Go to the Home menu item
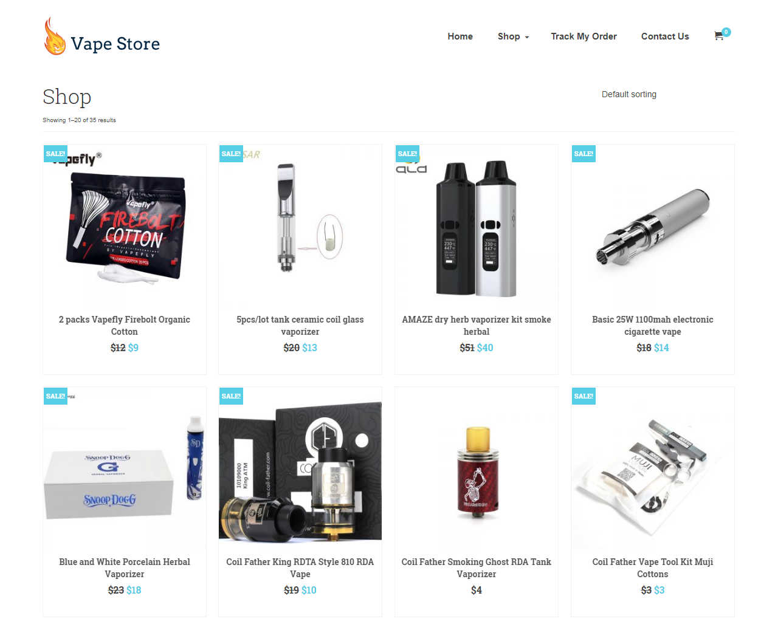The image size is (778, 627). coord(460,36)
